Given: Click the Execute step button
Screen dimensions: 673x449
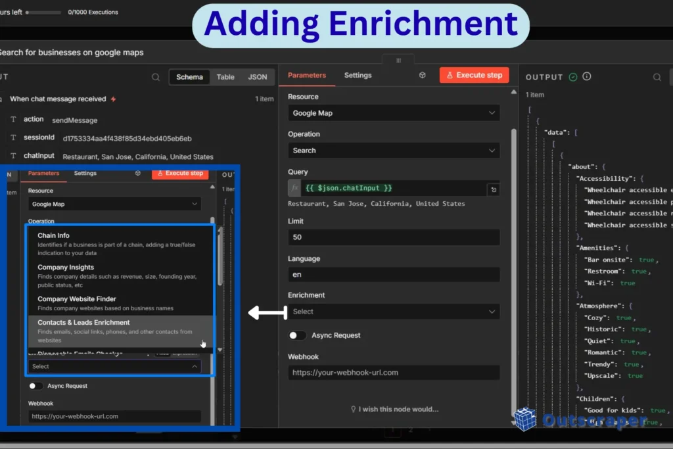Looking at the screenshot, I should click(474, 75).
